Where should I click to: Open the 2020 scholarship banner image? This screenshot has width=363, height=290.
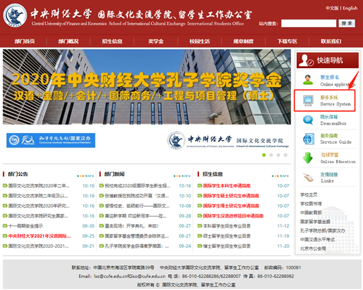[x=147, y=87]
